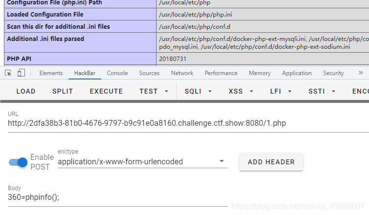Select the /usr/local/etc/php/php.ini value
Screen dimensions: 369x215
pos(195,15)
